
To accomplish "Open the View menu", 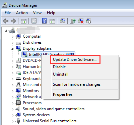I will point(37,13).
